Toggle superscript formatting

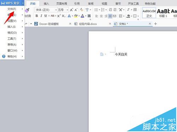point(59,16)
